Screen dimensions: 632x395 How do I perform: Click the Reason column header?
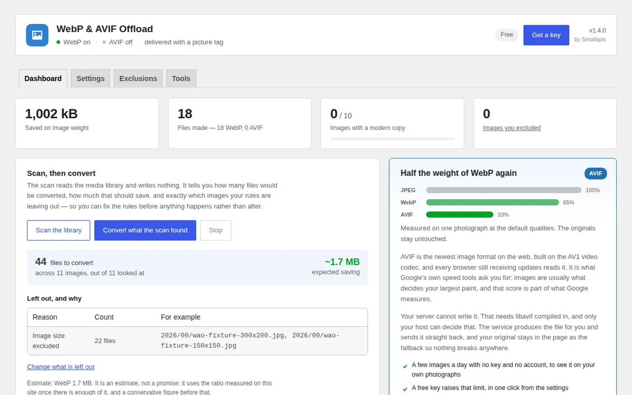[45, 317]
